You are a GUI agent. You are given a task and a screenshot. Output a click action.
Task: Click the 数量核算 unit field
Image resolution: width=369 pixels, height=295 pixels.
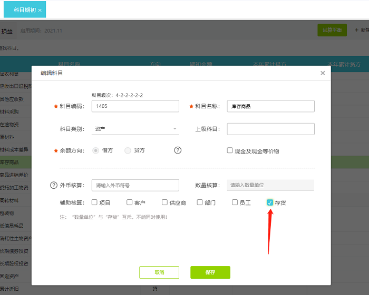click(270, 185)
